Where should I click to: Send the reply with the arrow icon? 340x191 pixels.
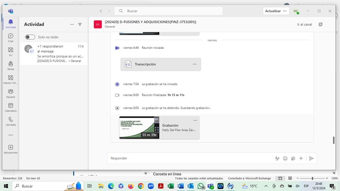(x=311, y=158)
